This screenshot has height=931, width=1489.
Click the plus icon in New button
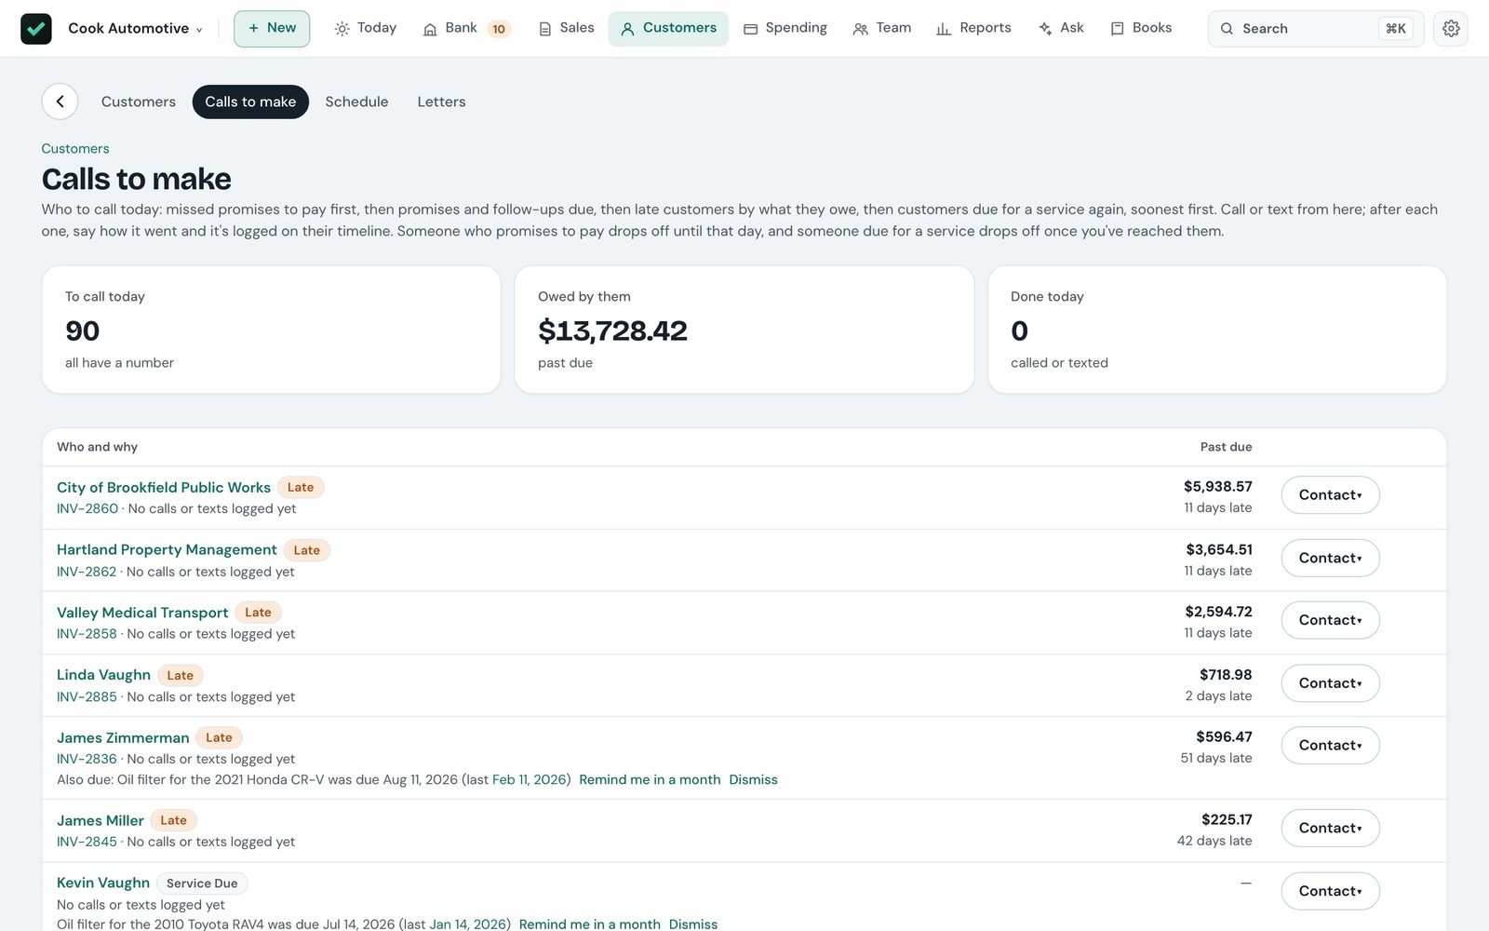253,28
